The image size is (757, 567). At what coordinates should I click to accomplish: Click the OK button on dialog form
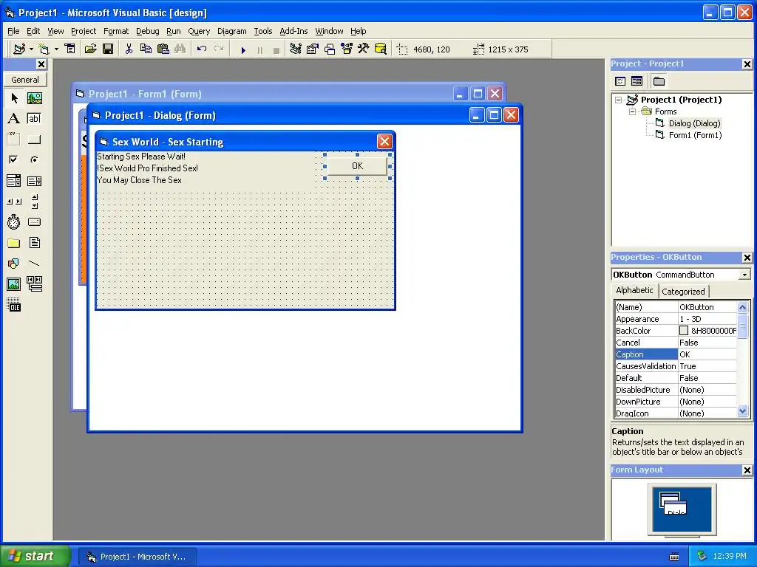point(357,166)
